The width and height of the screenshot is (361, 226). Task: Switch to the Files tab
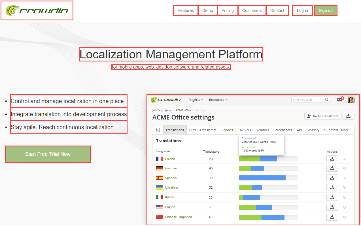[192, 130]
